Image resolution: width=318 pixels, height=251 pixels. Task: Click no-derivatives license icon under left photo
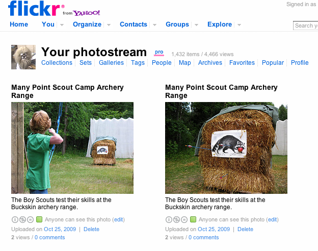click(x=30, y=219)
